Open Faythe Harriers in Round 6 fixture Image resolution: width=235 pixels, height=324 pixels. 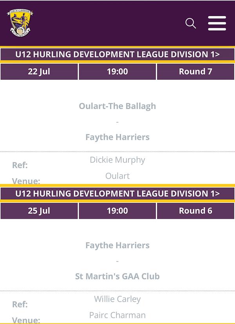click(x=117, y=245)
